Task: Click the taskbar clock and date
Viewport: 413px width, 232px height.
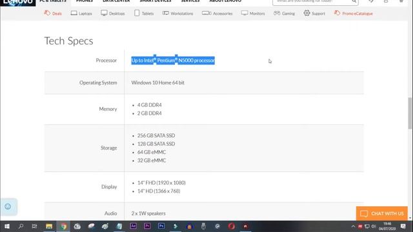Action: coord(387,226)
